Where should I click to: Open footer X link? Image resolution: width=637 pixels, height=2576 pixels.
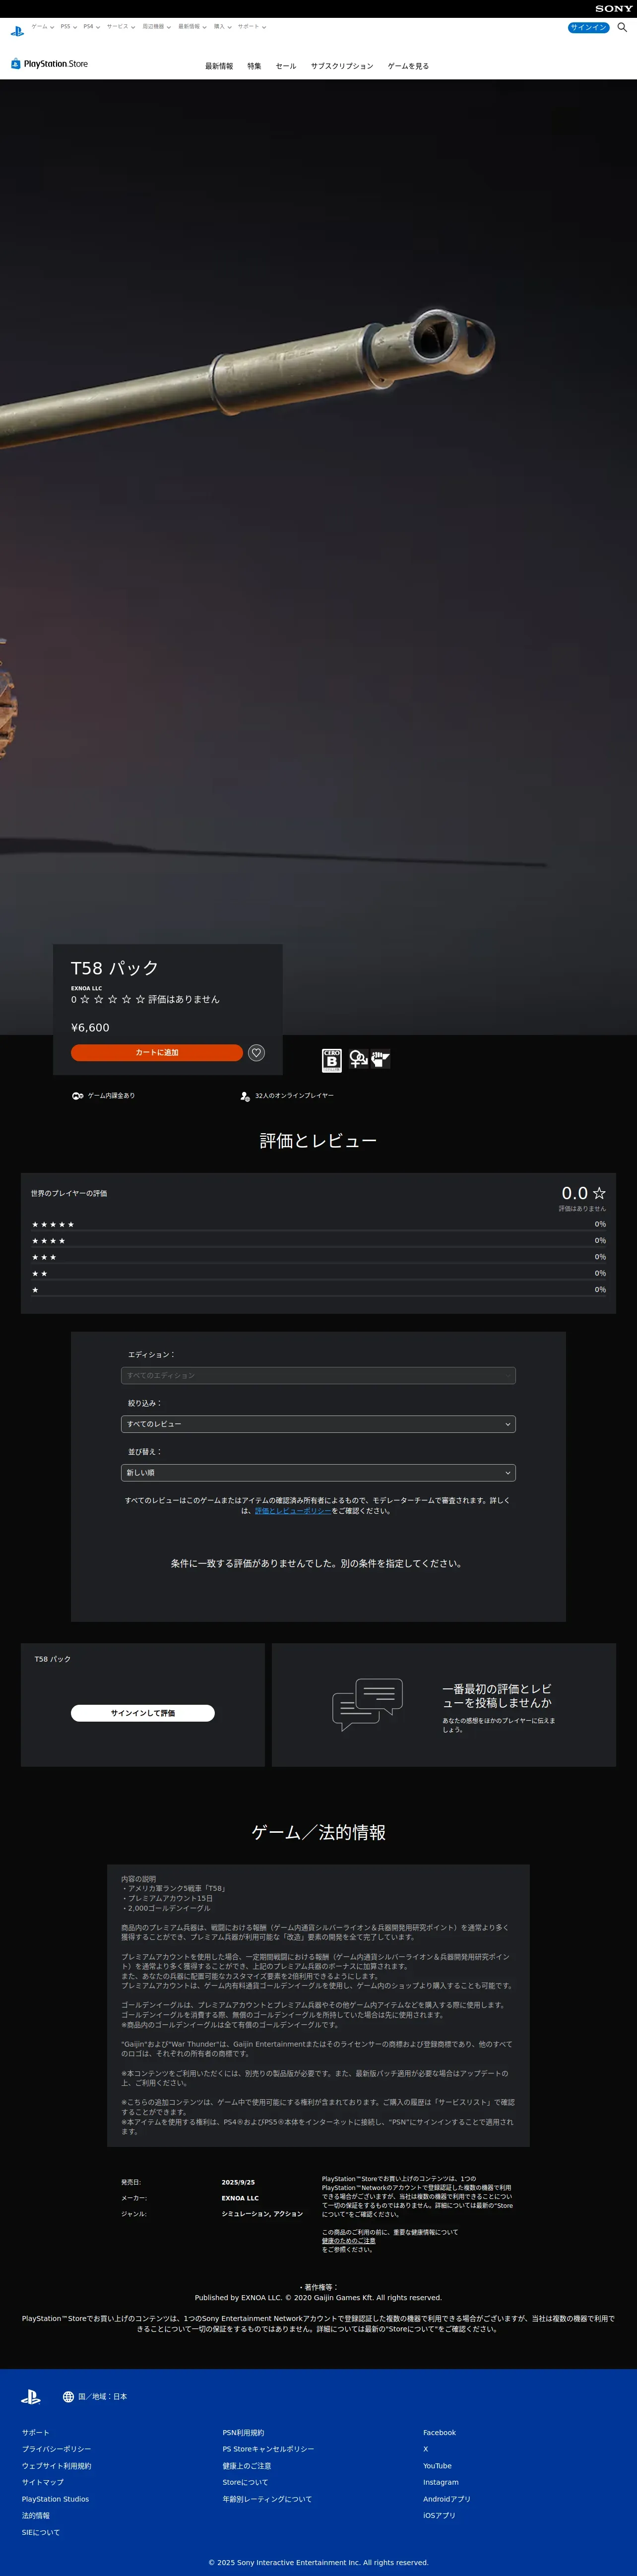tap(425, 2449)
